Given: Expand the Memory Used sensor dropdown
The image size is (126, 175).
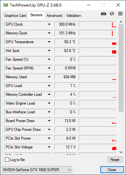Looking at the screenshot, I should point(49,77).
